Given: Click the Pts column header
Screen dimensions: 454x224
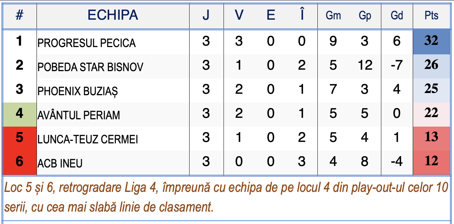Looking at the screenshot, I should tap(431, 15).
